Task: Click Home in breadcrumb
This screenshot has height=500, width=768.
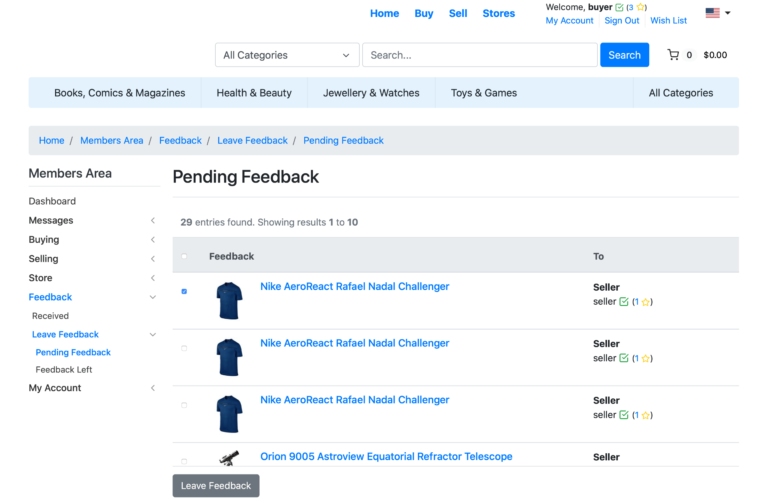Action: [x=52, y=141]
